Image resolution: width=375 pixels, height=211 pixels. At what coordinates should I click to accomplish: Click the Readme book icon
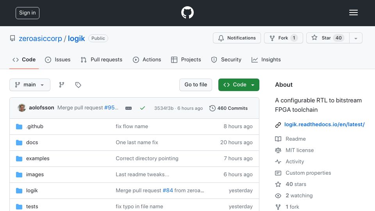(278, 139)
